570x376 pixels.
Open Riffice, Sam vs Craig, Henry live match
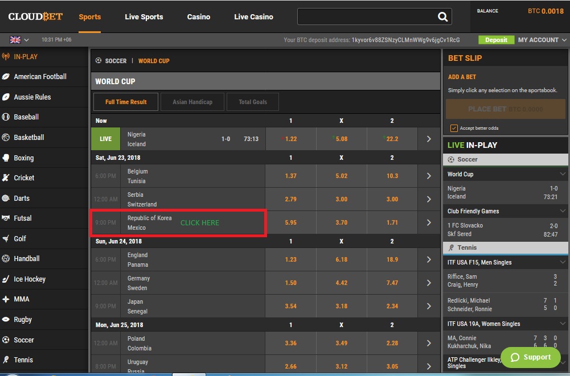505,280
